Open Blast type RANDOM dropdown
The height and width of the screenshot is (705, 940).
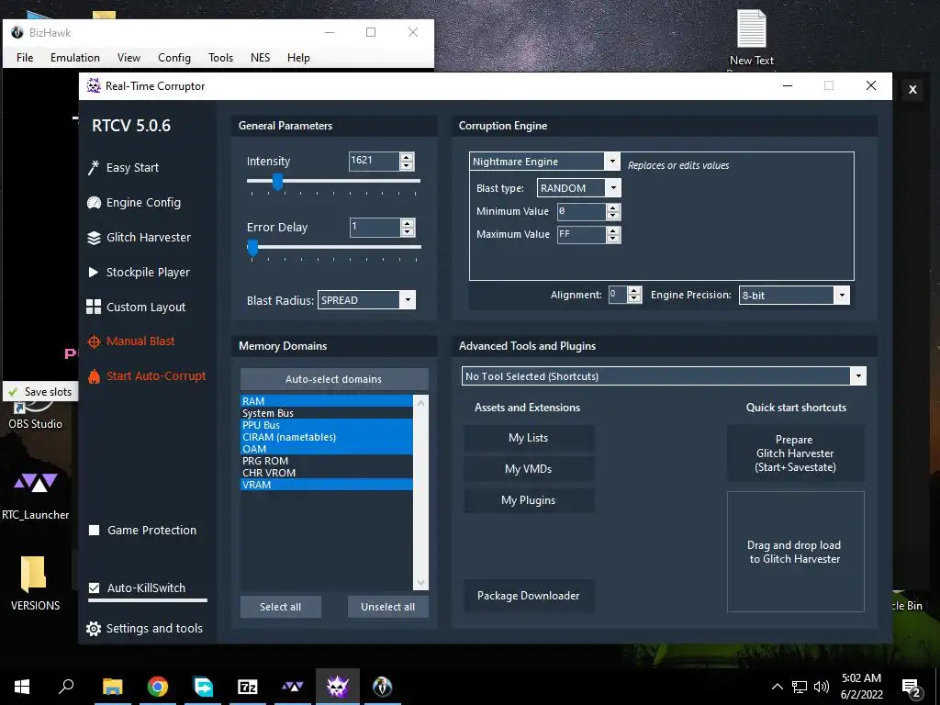coord(613,188)
